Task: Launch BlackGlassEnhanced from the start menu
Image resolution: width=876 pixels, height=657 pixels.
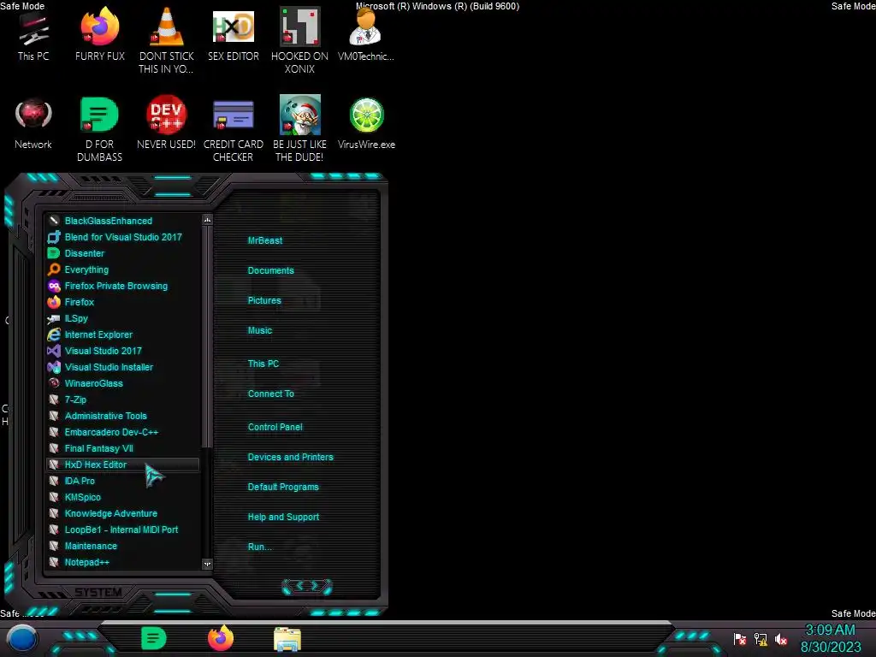Action: click(x=122, y=221)
